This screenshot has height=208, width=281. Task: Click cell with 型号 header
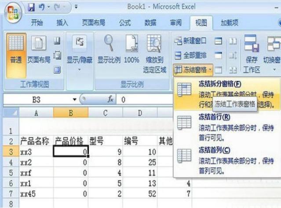click(x=106, y=141)
